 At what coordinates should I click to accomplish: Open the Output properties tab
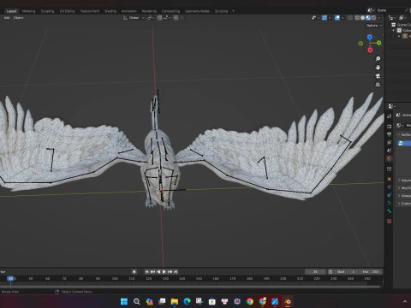[x=390, y=134]
